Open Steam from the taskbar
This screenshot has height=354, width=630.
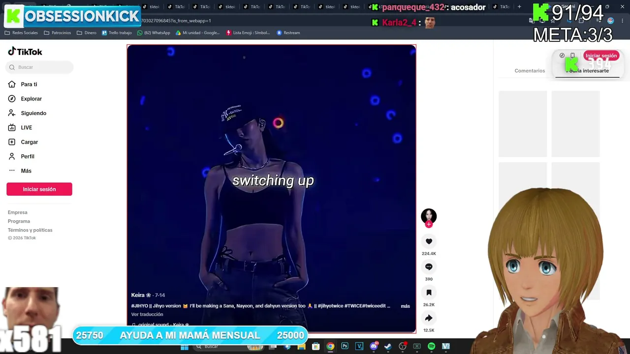point(388,347)
